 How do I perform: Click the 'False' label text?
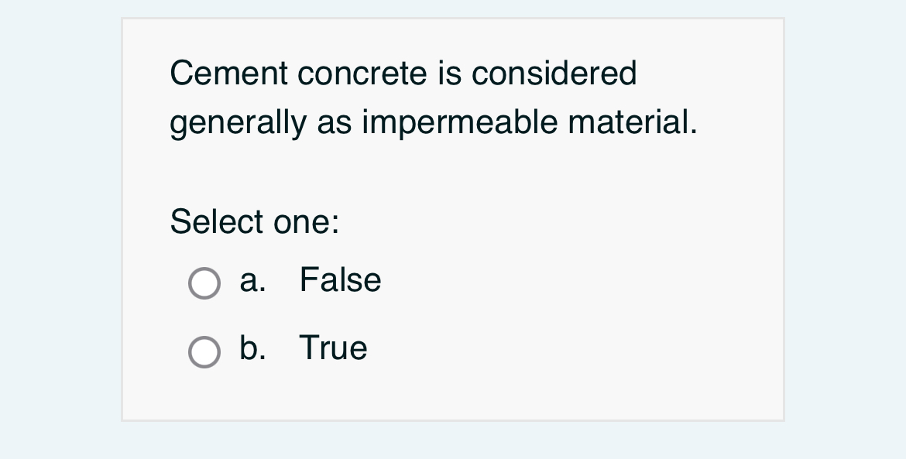pyautogui.click(x=340, y=280)
